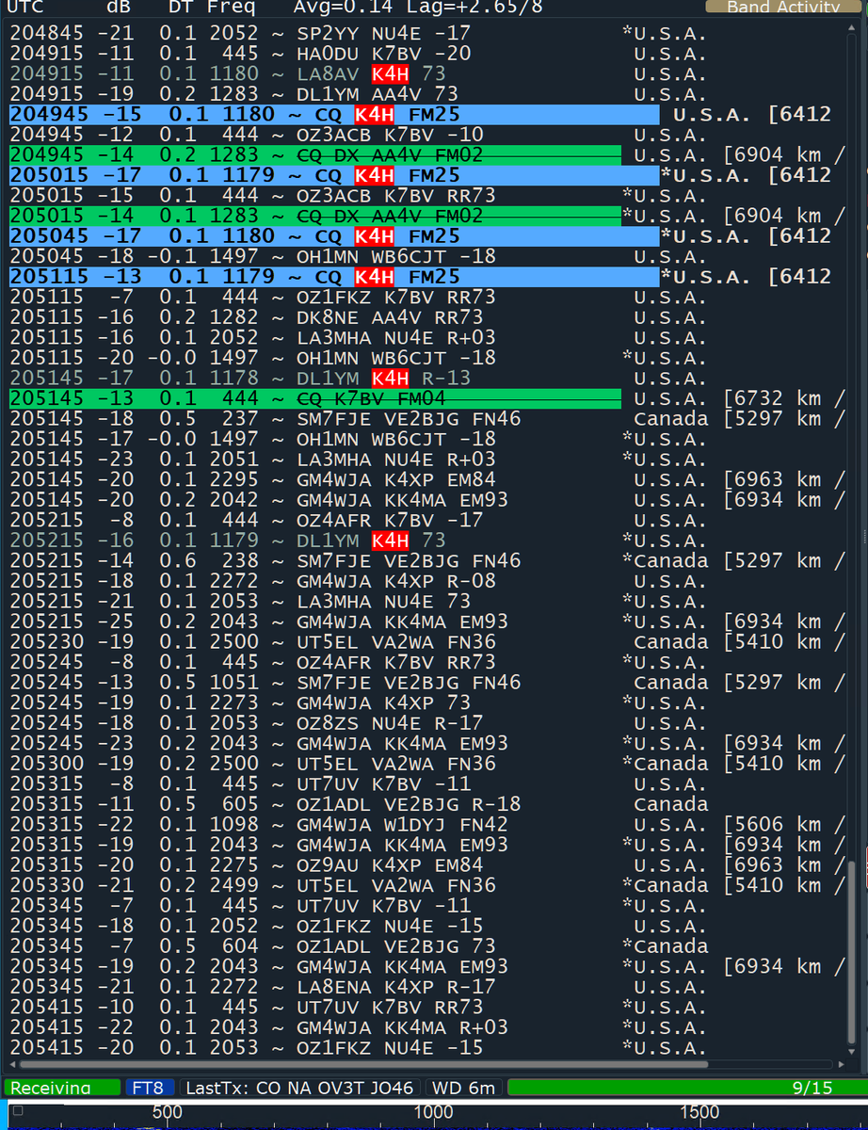Select the OZ9AU K4XP EM84 message
Screen dimensions: 868x1130
click(x=390, y=865)
